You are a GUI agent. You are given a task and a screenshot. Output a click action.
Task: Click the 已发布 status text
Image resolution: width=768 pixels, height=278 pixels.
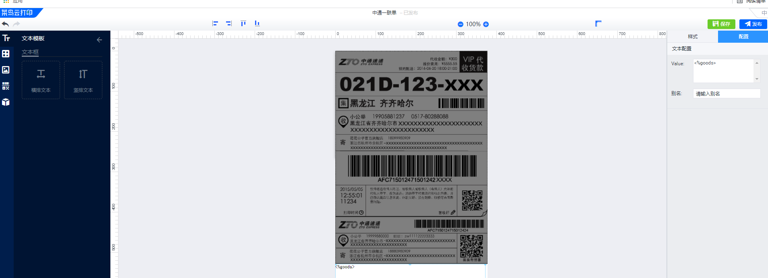pos(411,13)
